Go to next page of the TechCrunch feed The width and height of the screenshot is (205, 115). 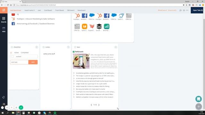pos(99,105)
